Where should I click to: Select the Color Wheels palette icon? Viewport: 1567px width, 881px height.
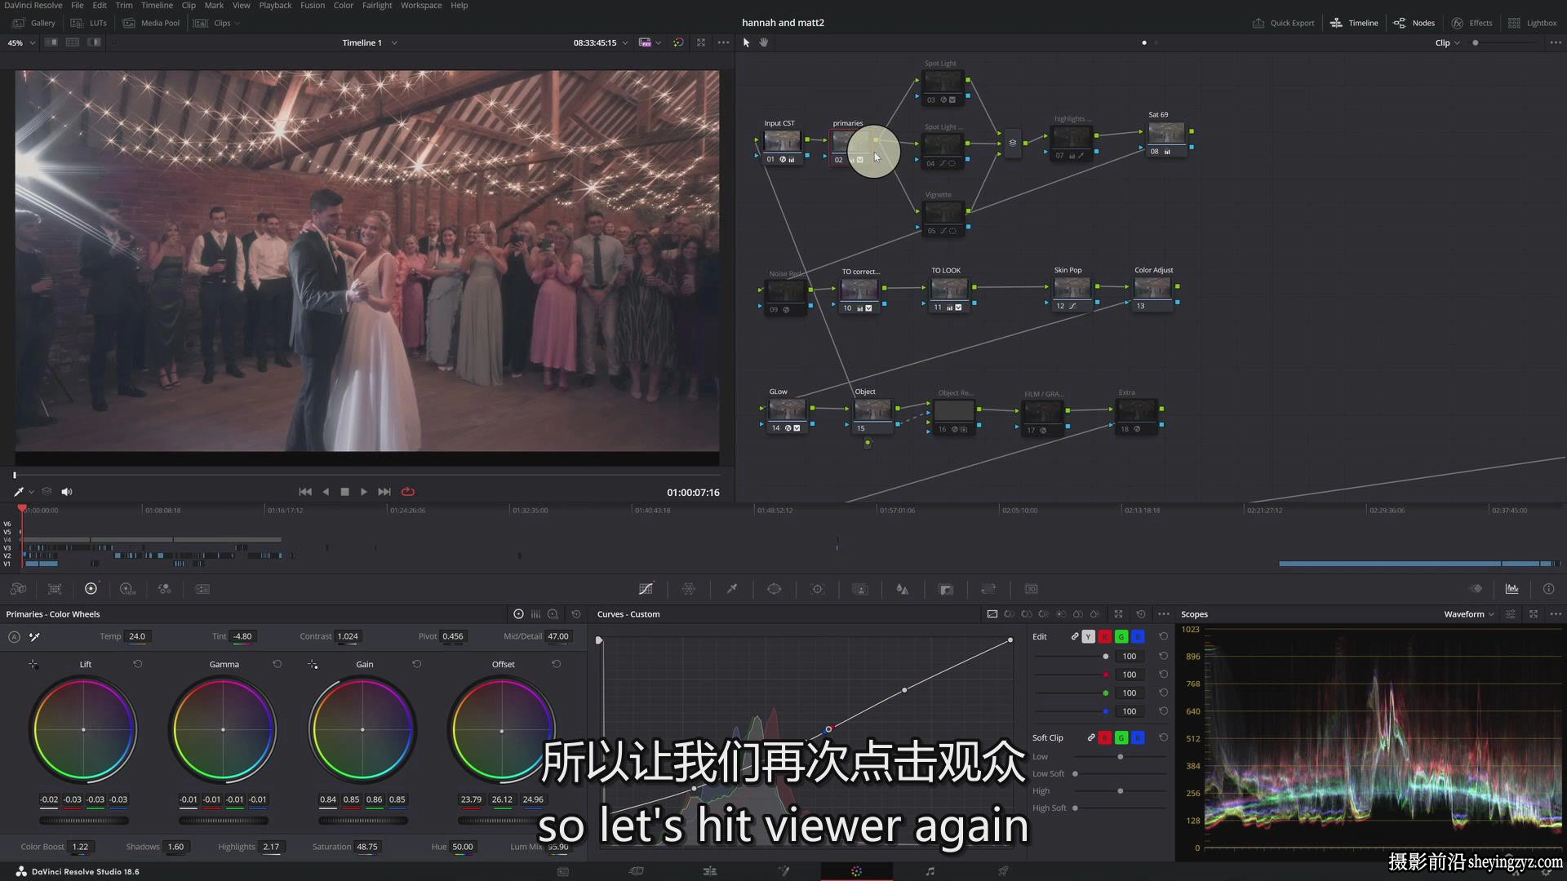pyautogui.click(x=91, y=589)
